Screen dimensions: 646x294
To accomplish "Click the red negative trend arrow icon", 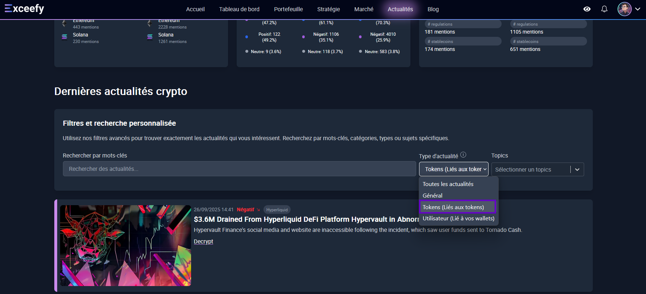I will [x=258, y=210].
